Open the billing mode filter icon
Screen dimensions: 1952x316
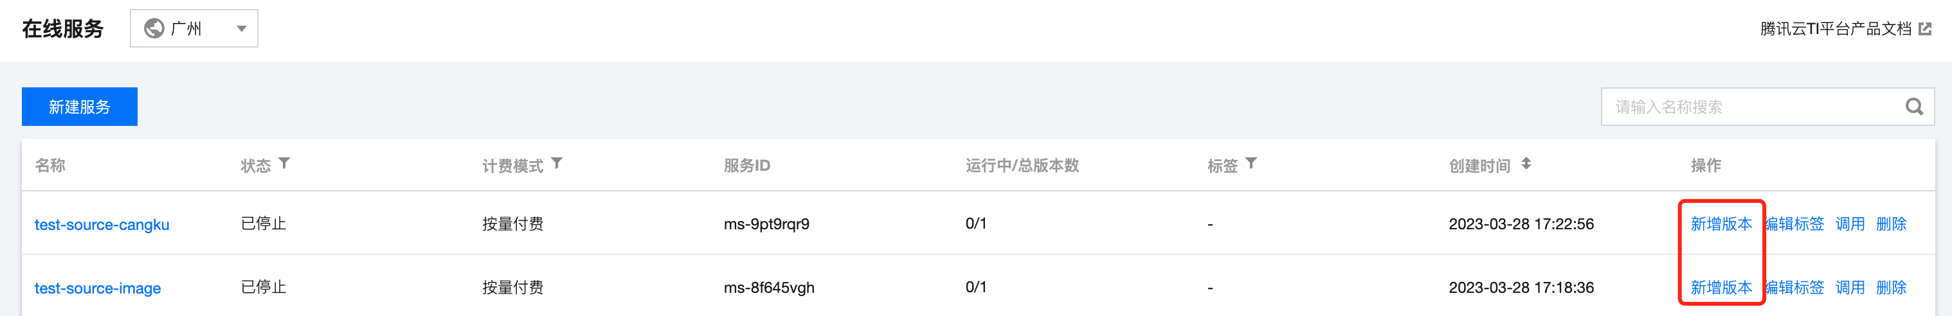[x=557, y=164]
